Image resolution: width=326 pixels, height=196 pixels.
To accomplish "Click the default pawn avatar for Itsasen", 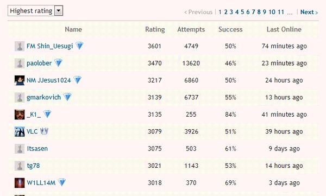I will pyautogui.click(x=20, y=149).
